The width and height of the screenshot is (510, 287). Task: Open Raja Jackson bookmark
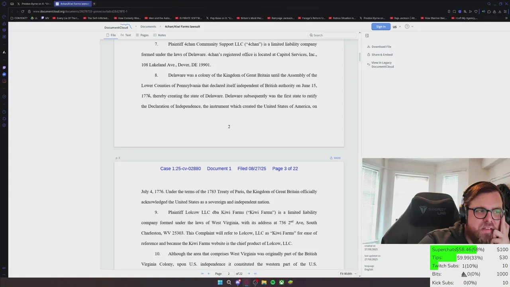403,18
